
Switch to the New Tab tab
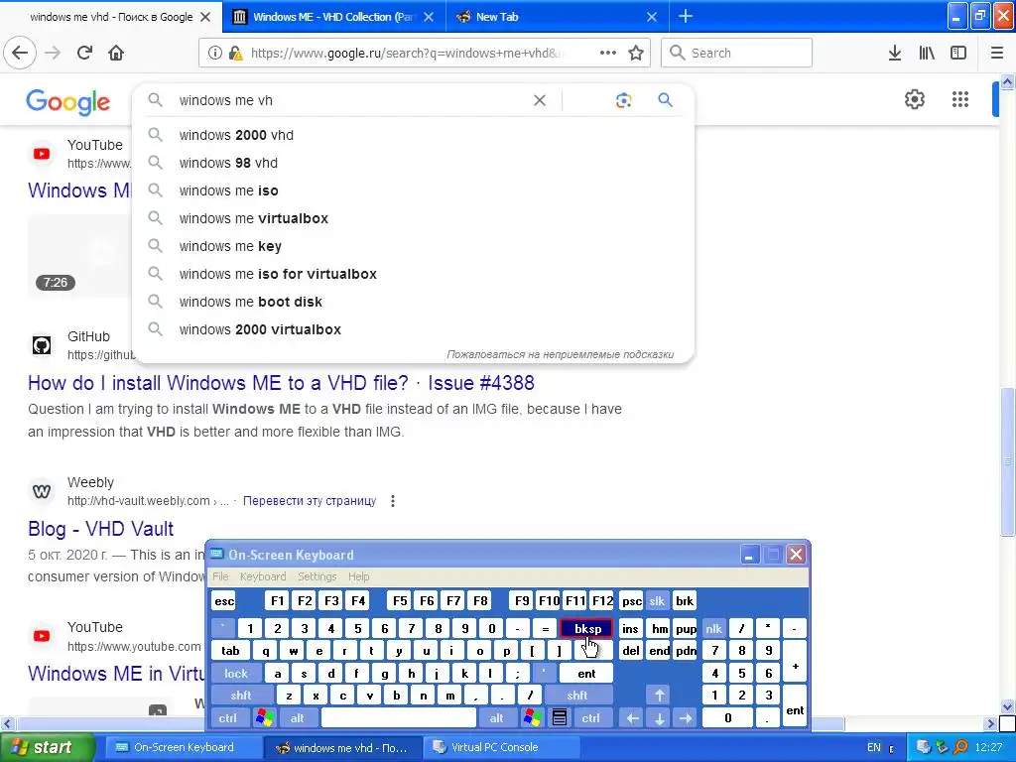tap(558, 17)
